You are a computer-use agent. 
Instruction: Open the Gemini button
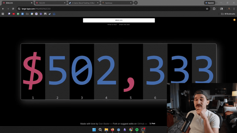pyautogui.click(x=210, y=3)
